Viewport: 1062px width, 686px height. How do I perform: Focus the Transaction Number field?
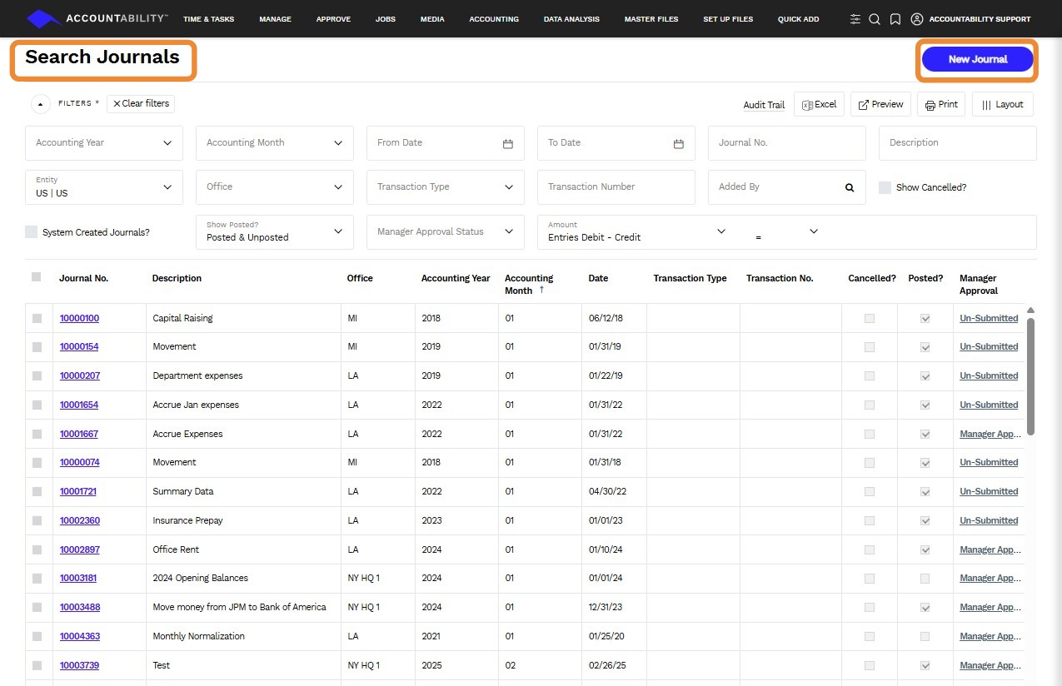pyautogui.click(x=616, y=187)
